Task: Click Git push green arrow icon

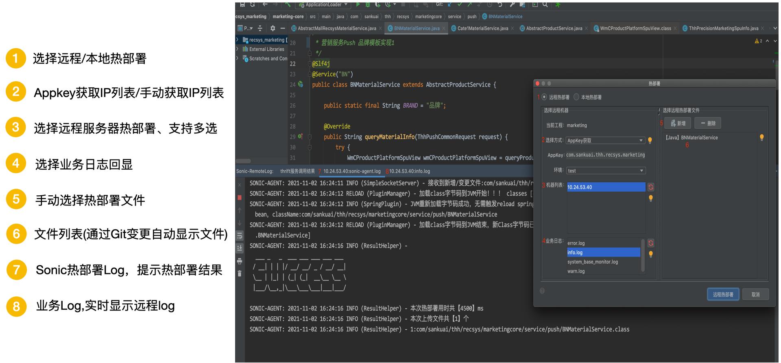Action: coord(469,4)
